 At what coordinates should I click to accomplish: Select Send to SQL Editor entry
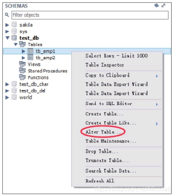tap(109, 104)
